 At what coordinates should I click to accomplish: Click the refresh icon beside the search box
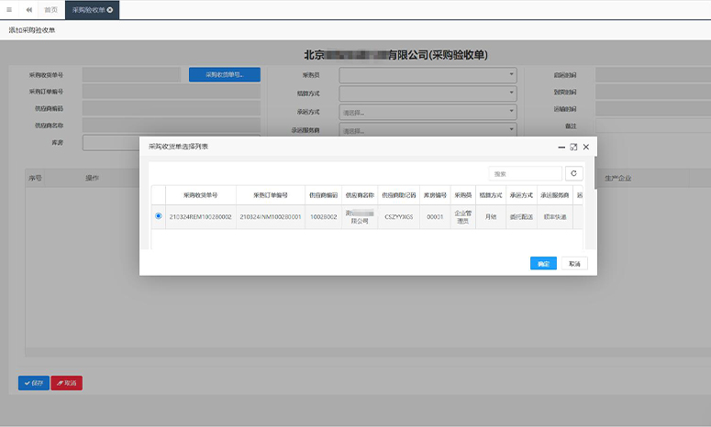[x=574, y=173]
